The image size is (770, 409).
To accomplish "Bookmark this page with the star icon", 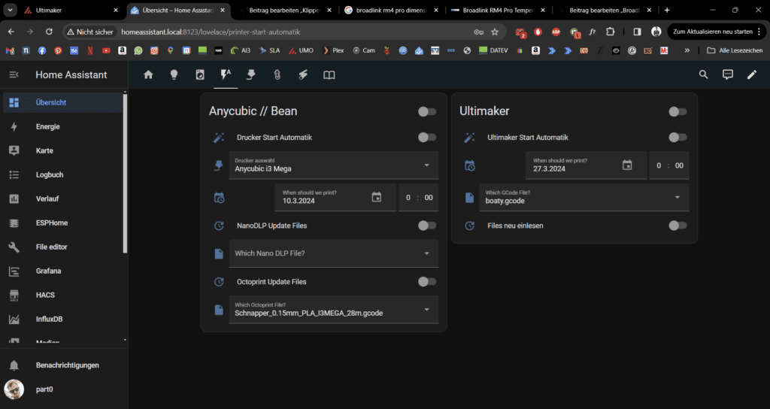I will click(x=495, y=32).
